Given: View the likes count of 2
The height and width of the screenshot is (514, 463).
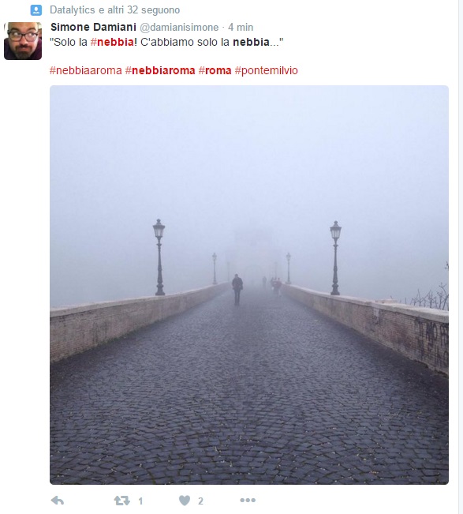Looking at the screenshot, I should click(200, 501).
